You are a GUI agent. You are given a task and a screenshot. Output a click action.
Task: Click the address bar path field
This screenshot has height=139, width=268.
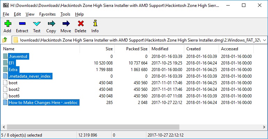click(140, 40)
